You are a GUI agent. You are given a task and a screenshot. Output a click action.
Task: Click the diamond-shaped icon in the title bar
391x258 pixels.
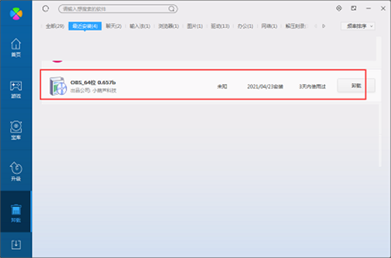[339, 8]
